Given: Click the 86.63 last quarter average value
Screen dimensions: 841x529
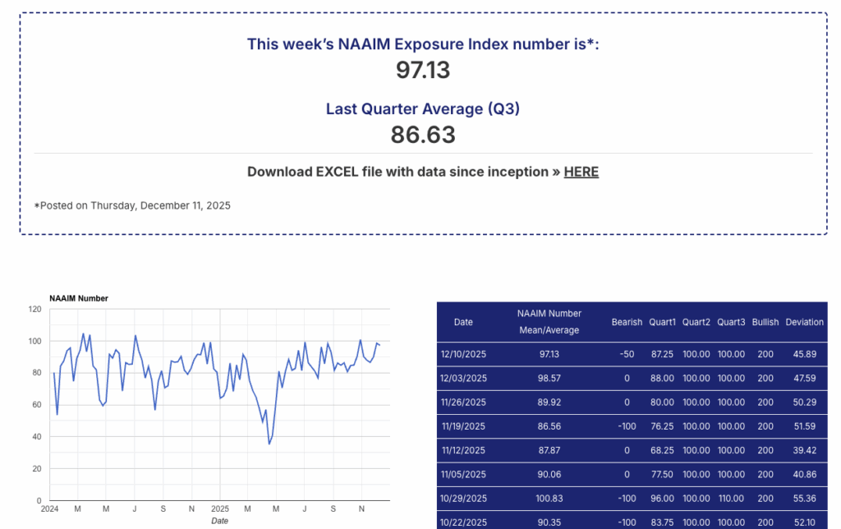Looking at the screenshot, I should click(423, 135).
